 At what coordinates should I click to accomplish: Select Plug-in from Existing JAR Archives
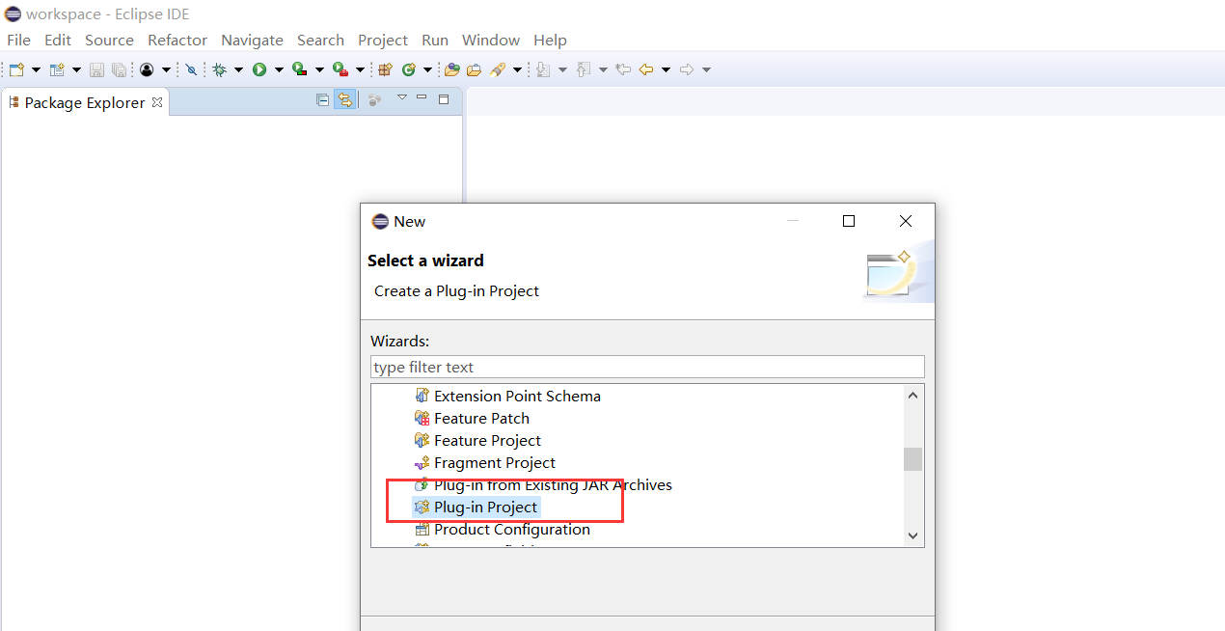click(x=553, y=484)
